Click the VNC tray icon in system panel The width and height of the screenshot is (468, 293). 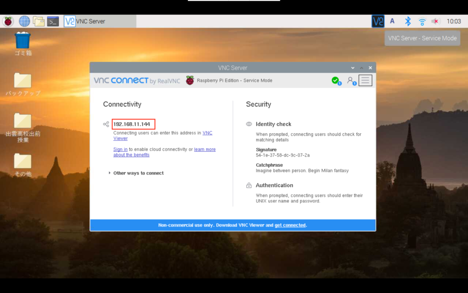(378, 22)
